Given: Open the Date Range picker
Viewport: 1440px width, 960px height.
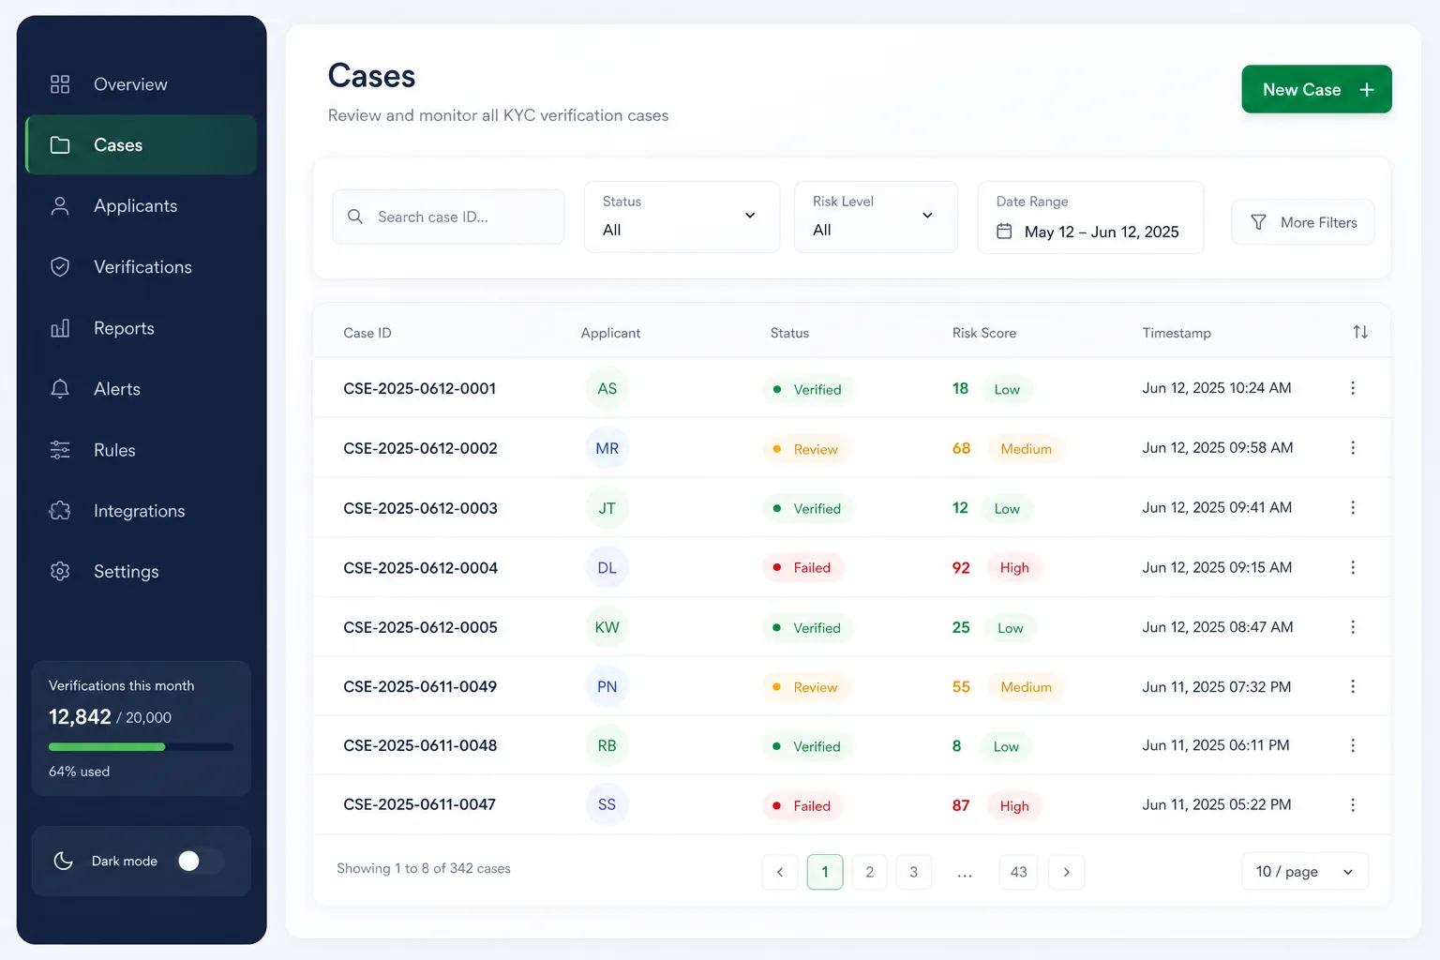Looking at the screenshot, I should click(x=1090, y=217).
